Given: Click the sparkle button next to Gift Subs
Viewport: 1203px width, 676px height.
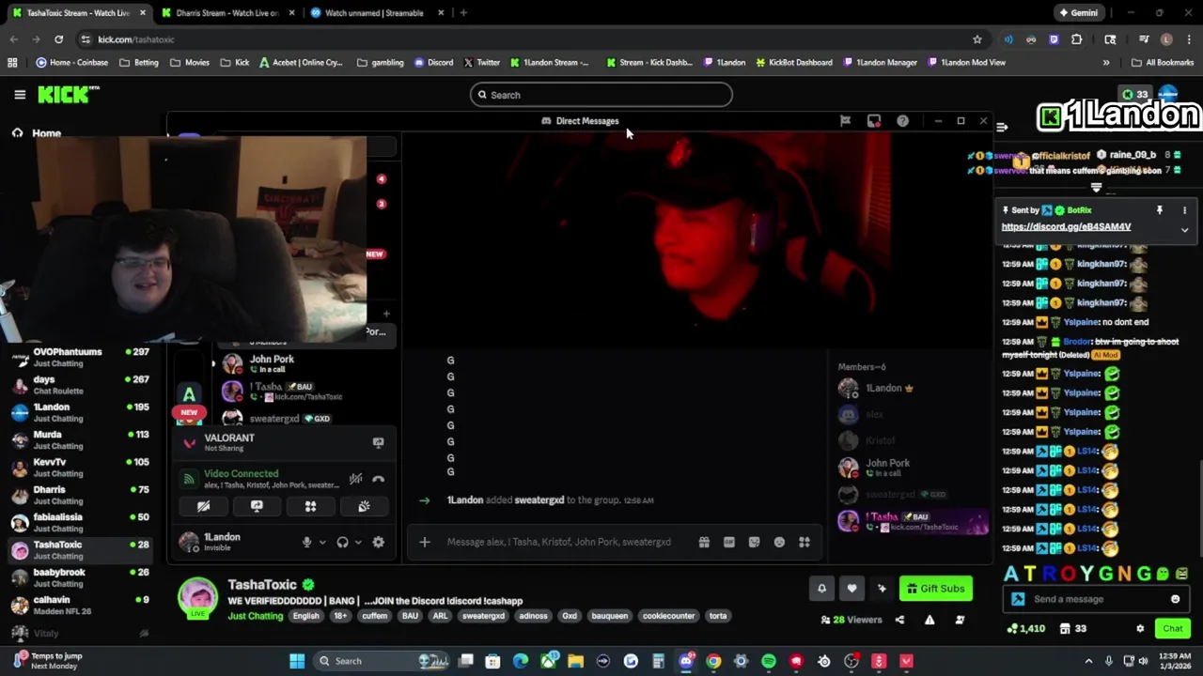Looking at the screenshot, I should (882, 589).
